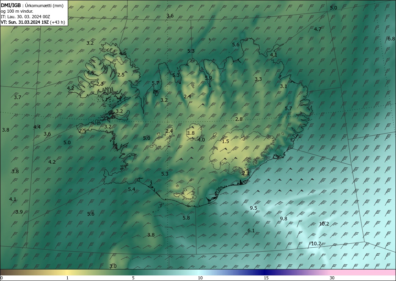Click the '(+43 h)' forecast offset text
Viewport: 396px width, 281px height.
[x=57, y=22]
